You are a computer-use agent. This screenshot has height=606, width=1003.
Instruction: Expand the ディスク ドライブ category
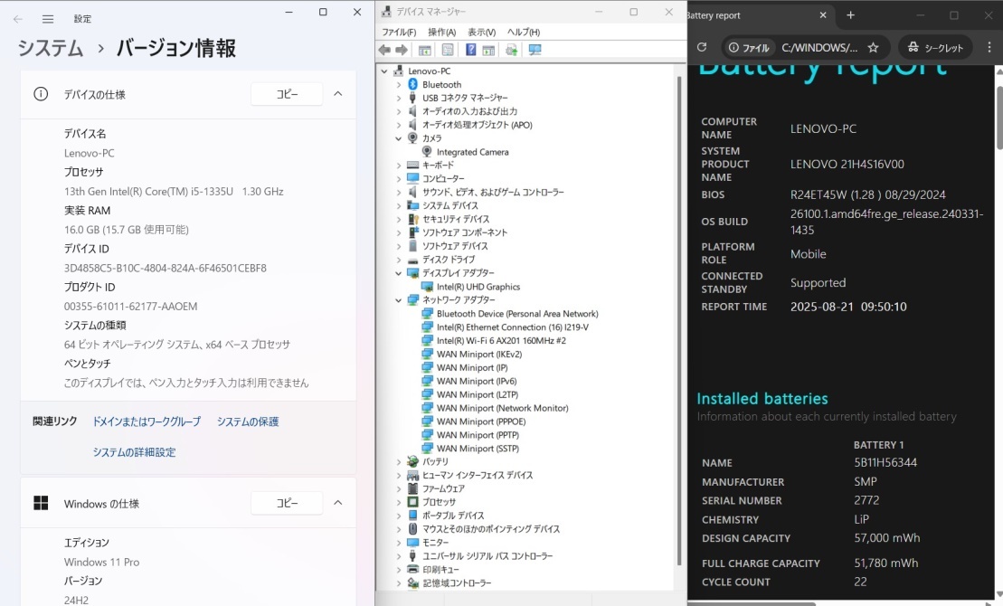pos(399,260)
